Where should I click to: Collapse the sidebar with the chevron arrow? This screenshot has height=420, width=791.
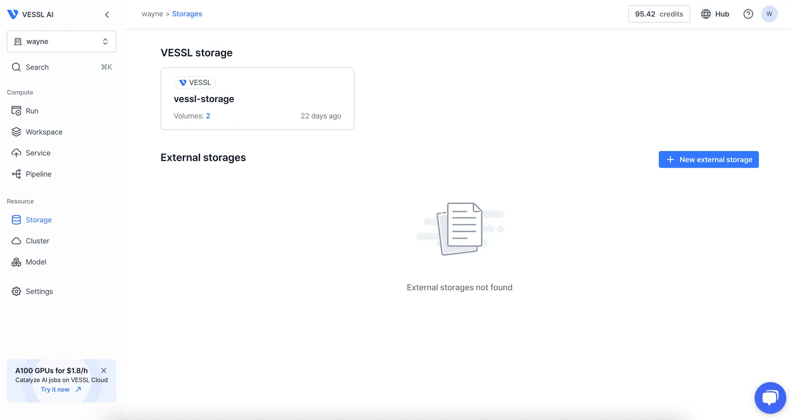(x=107, y=15)
